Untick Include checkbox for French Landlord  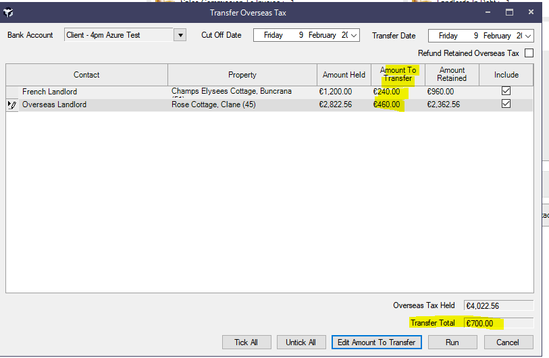tap(506, 91)
